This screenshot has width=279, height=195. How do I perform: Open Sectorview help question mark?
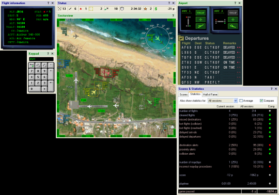point(173,15)
